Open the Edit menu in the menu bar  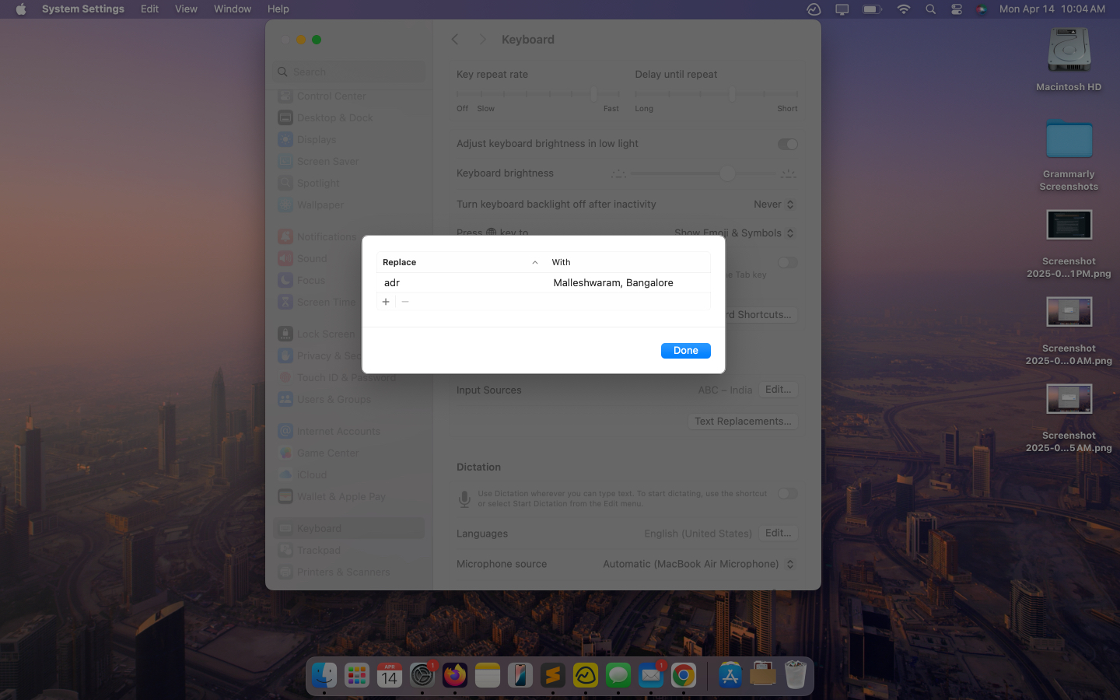[149, 9]
